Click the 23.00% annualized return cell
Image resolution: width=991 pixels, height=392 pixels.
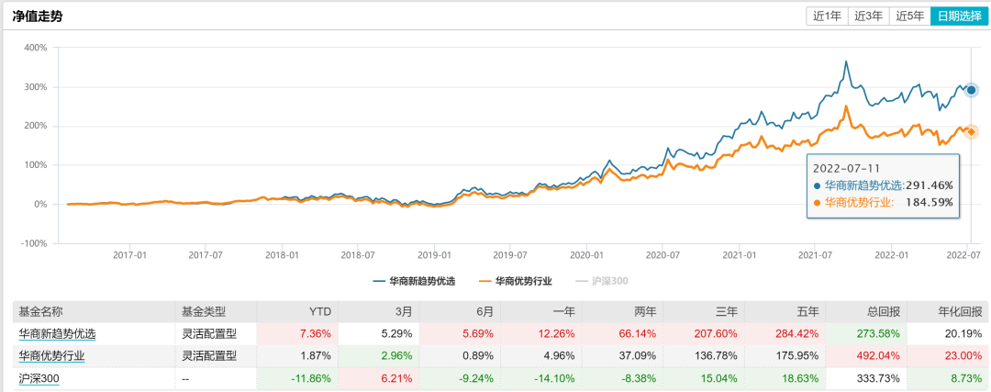click(947, 355)
